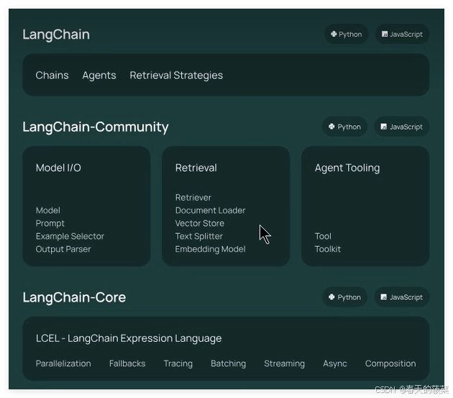Click the Async feature
453x398 pixels.
[335, 363]
